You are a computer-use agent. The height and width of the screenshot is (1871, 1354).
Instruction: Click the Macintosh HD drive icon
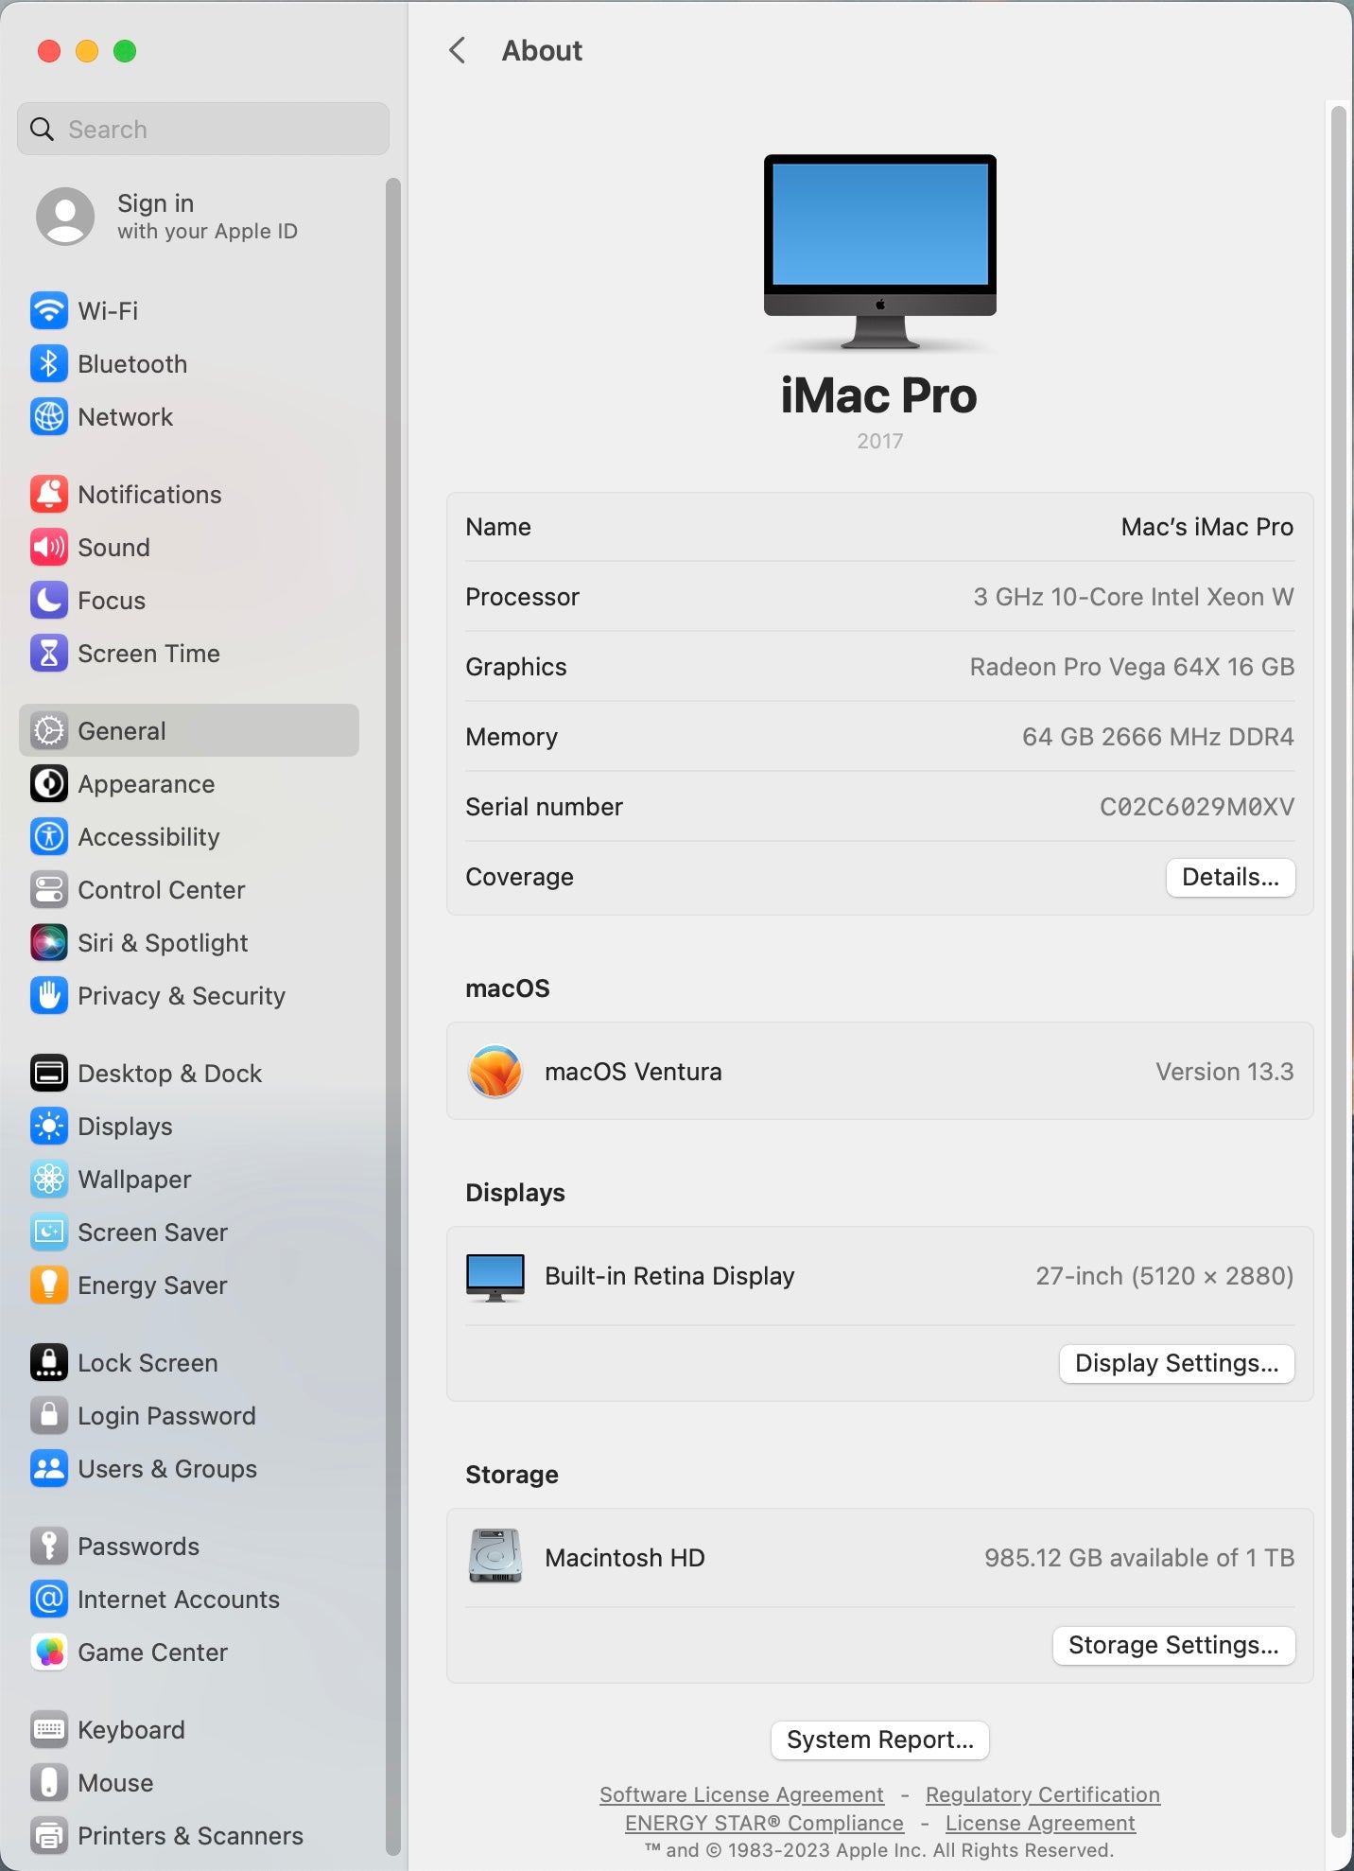[495, 1556]
